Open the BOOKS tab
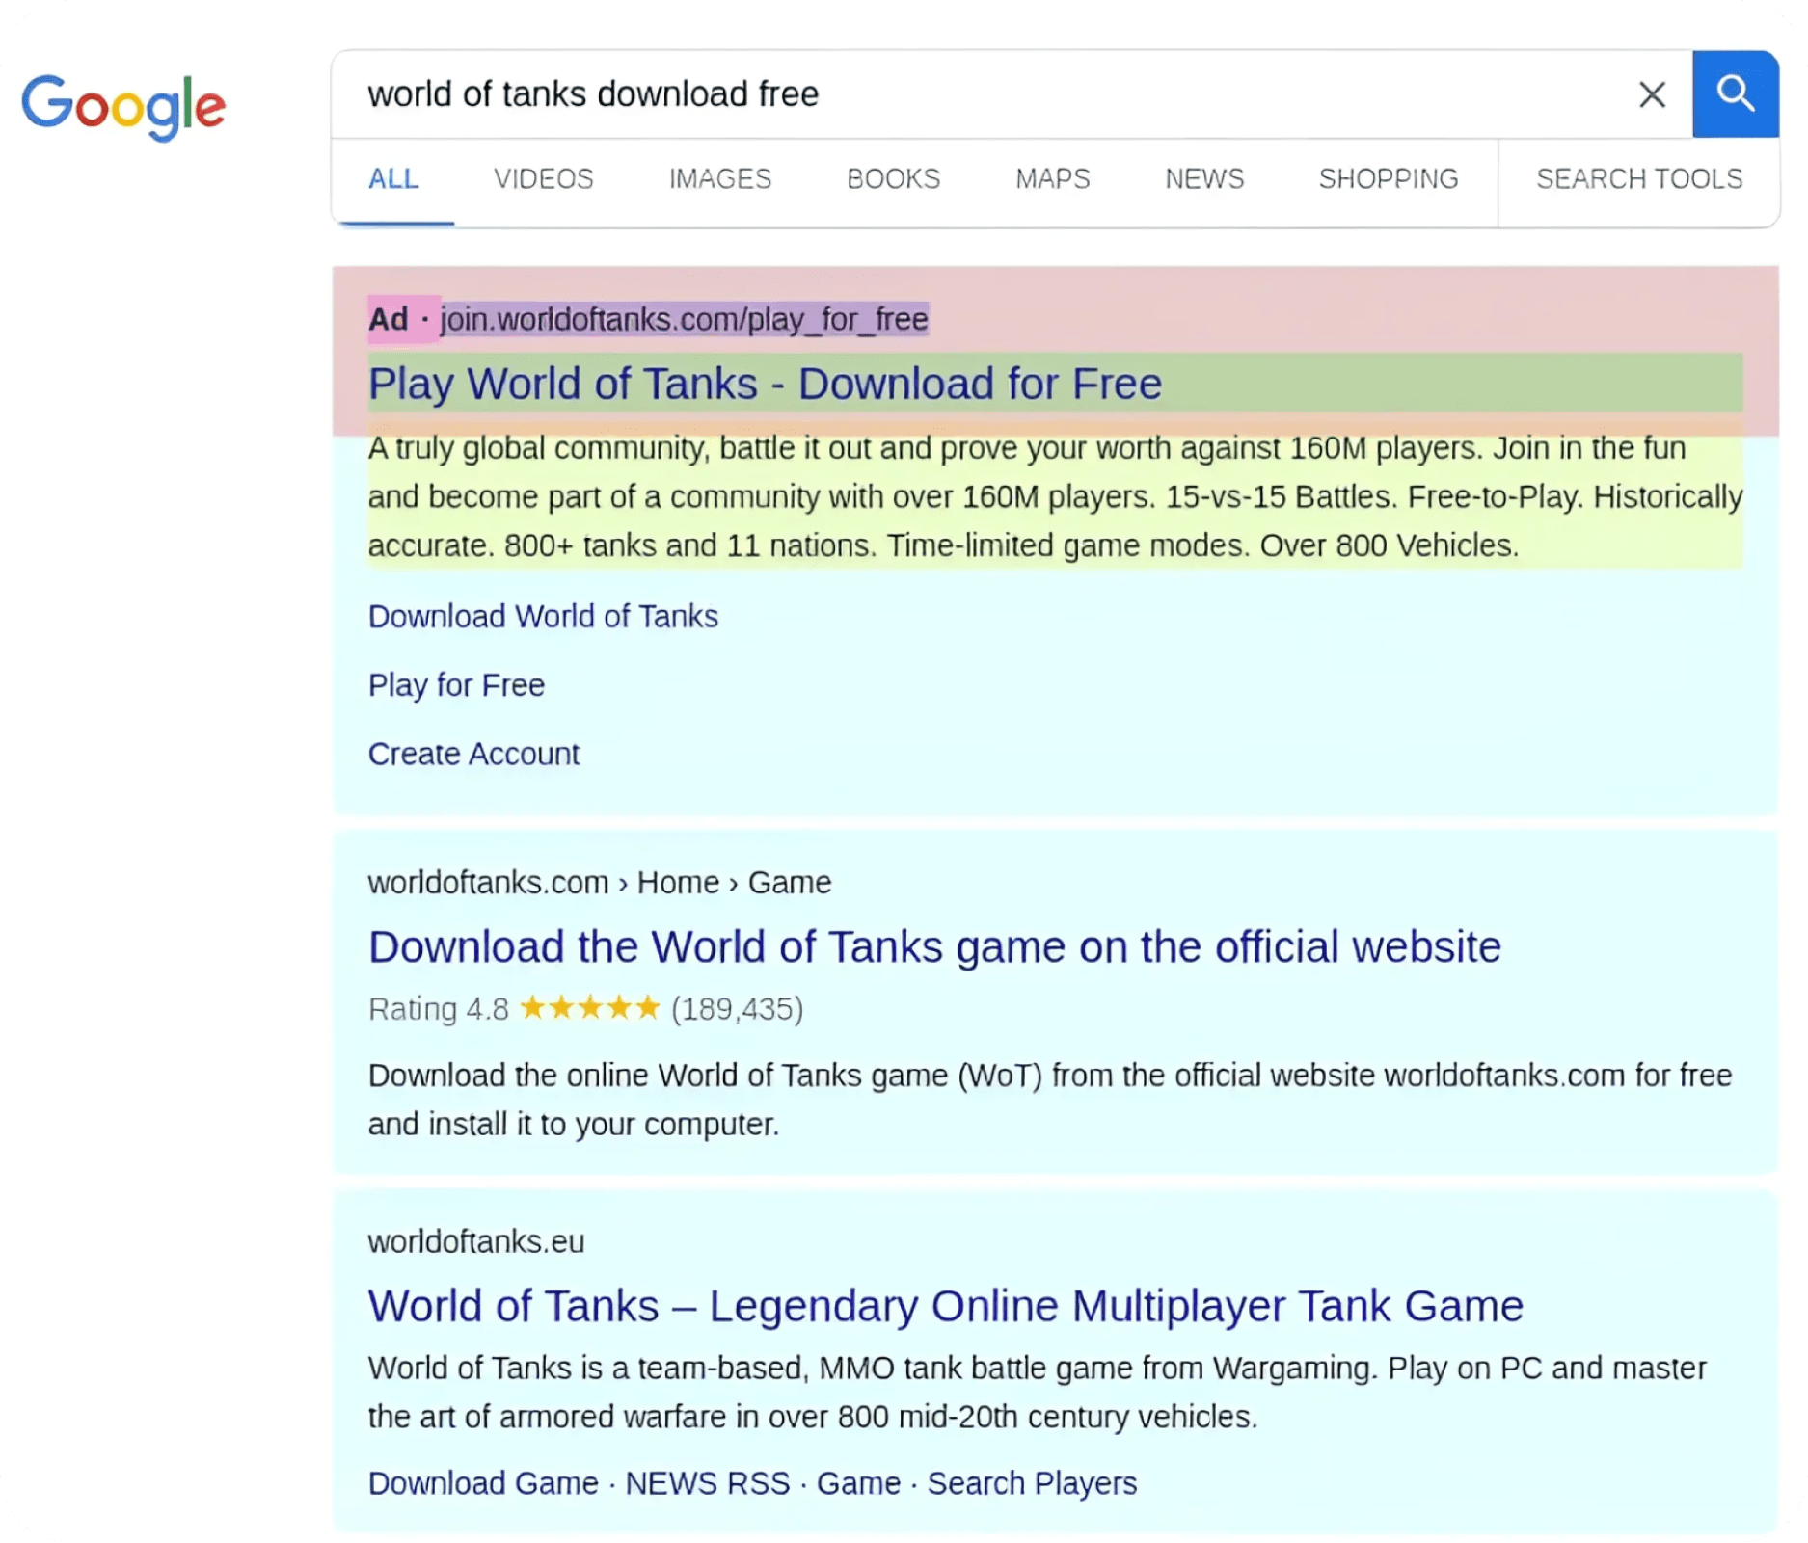 tap(893, 179)
